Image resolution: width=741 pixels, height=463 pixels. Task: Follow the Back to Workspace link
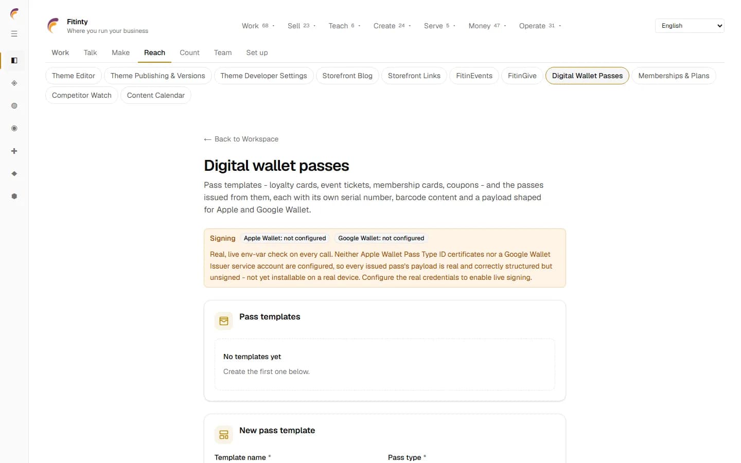[241, 139]
